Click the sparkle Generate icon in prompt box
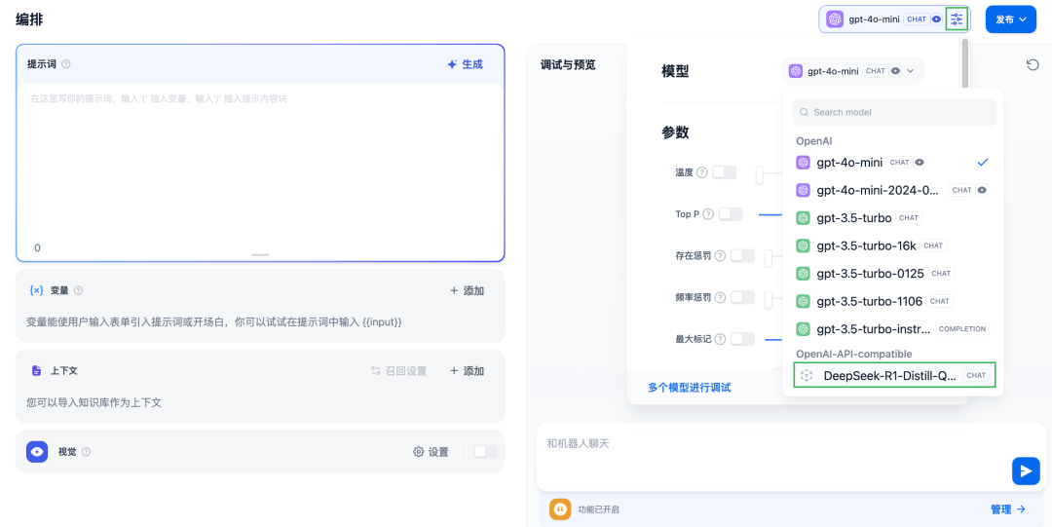Screen dimensions: 1052x527 coord(452,64)
